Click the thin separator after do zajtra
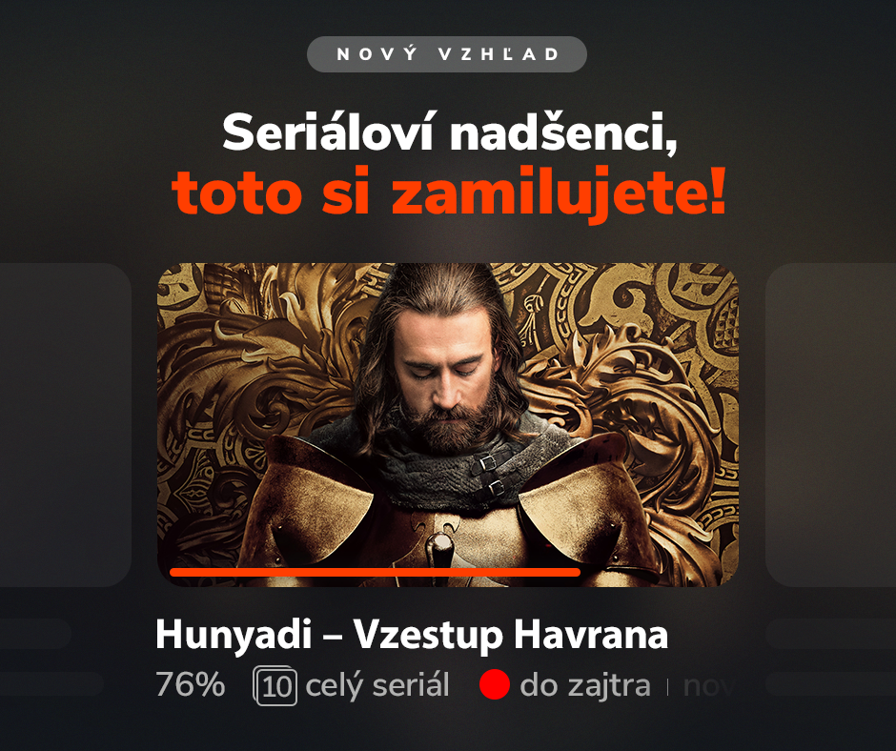The width and height of the screenshot is (896, 751). 667,687
